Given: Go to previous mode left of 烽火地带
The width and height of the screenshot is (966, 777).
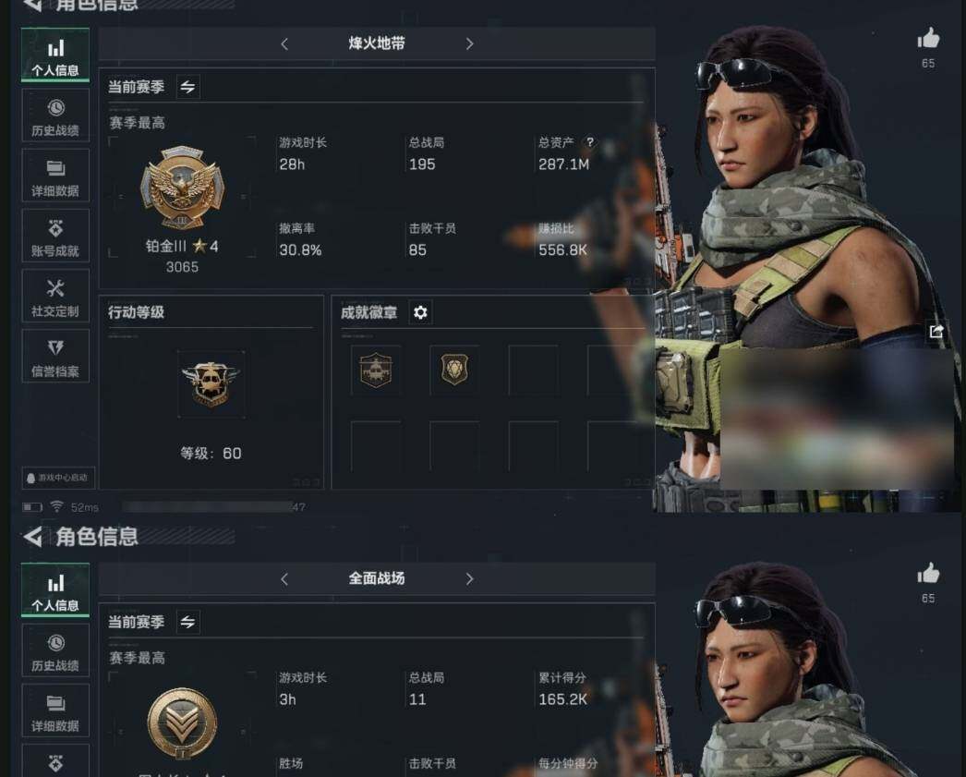Looking at the screenshot, I should (284, 43).
